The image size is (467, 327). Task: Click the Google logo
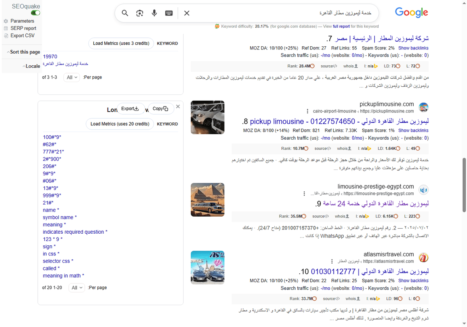click(x=411, y=12)
